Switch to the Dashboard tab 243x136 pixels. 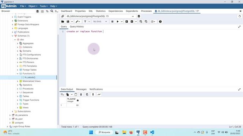(x=66, y=11)
